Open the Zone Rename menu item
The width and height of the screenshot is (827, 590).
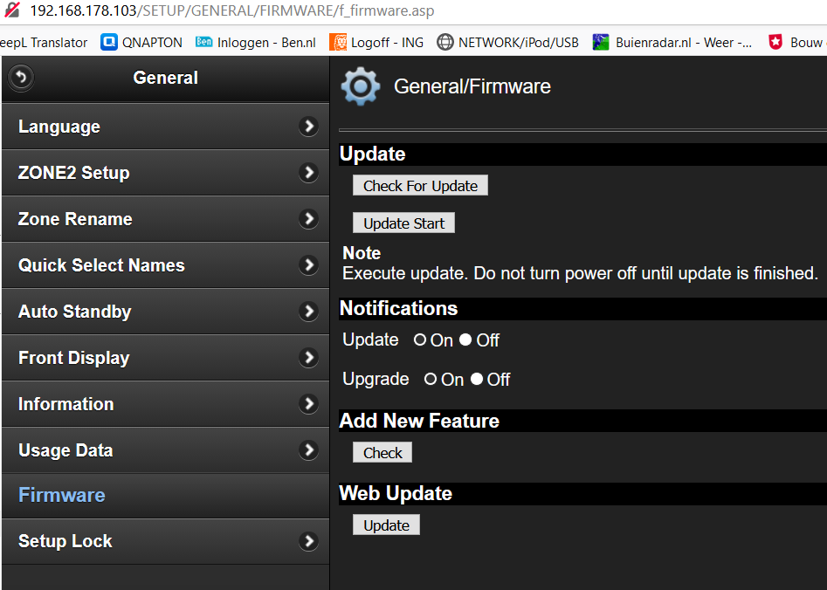(166, 219)
